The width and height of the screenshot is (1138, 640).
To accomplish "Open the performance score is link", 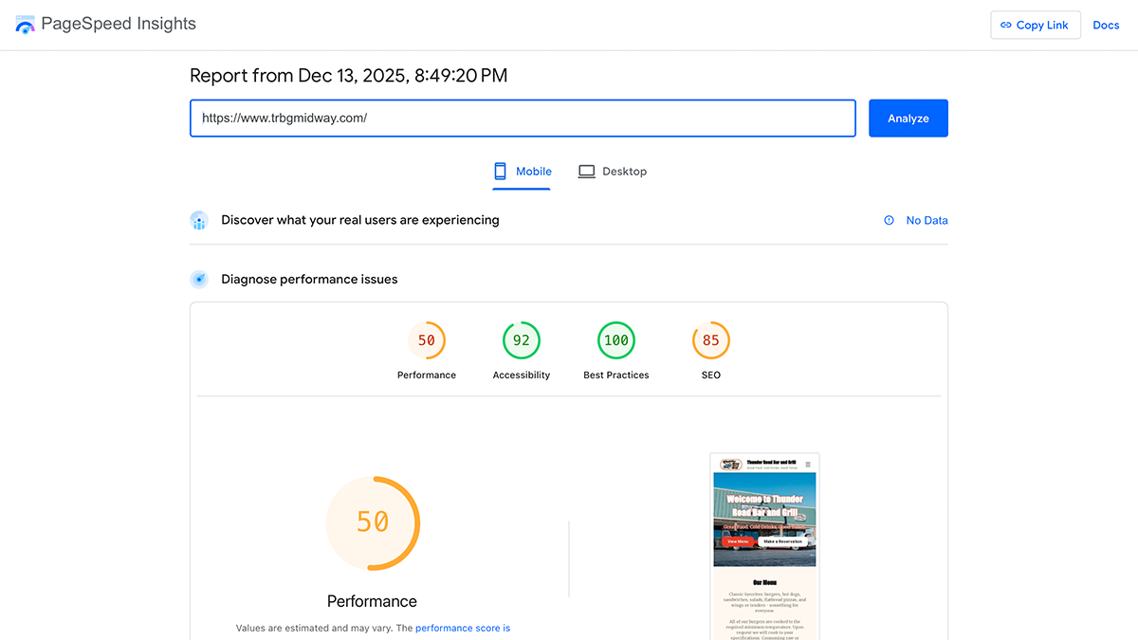I will click(x=463, y=628).
